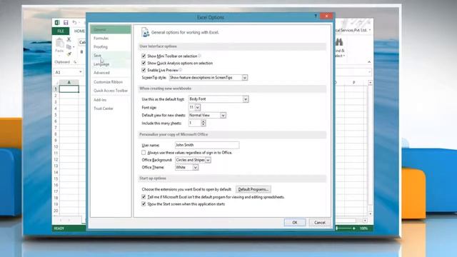Toggle Tell me if Excel isn't default program
This screenshot has height=257, width=457.
click(x=144, y=197)
